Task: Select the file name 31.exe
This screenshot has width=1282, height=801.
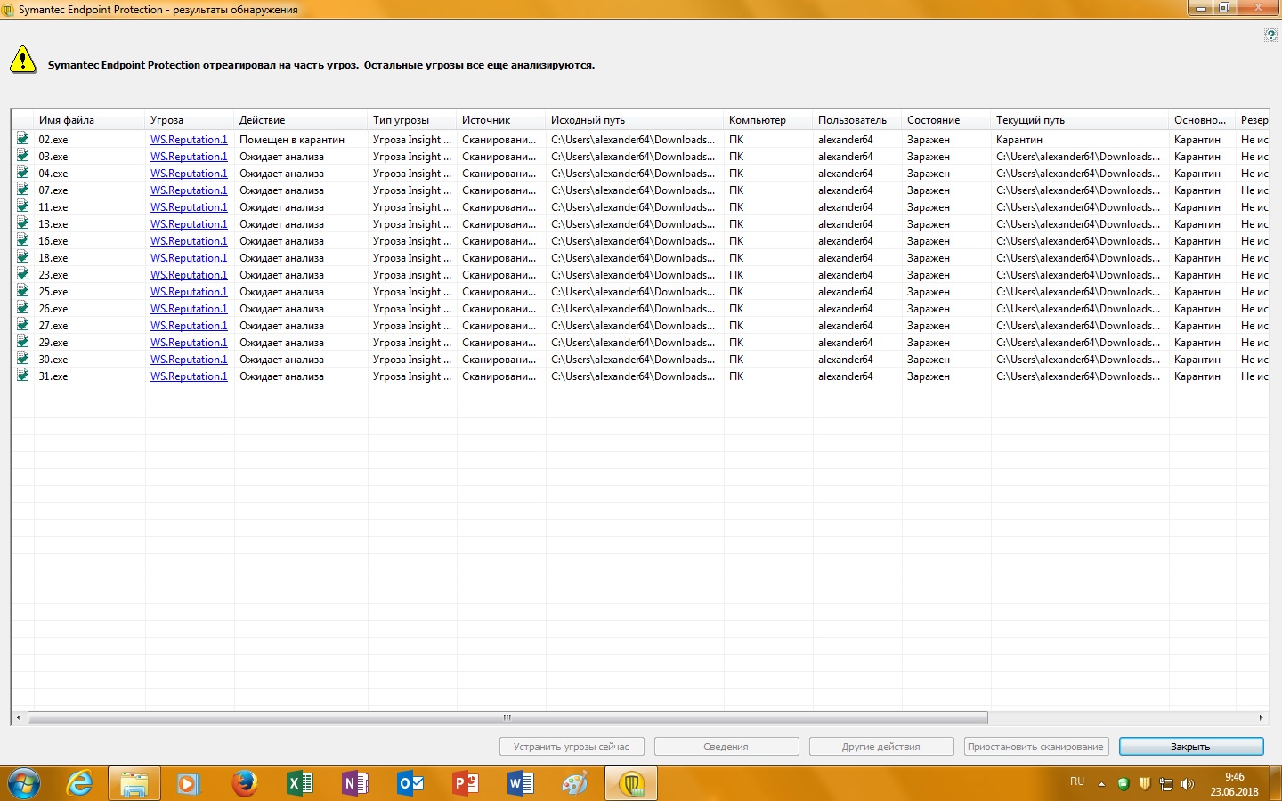Action: pyautogui.click(x=53, y=376)
